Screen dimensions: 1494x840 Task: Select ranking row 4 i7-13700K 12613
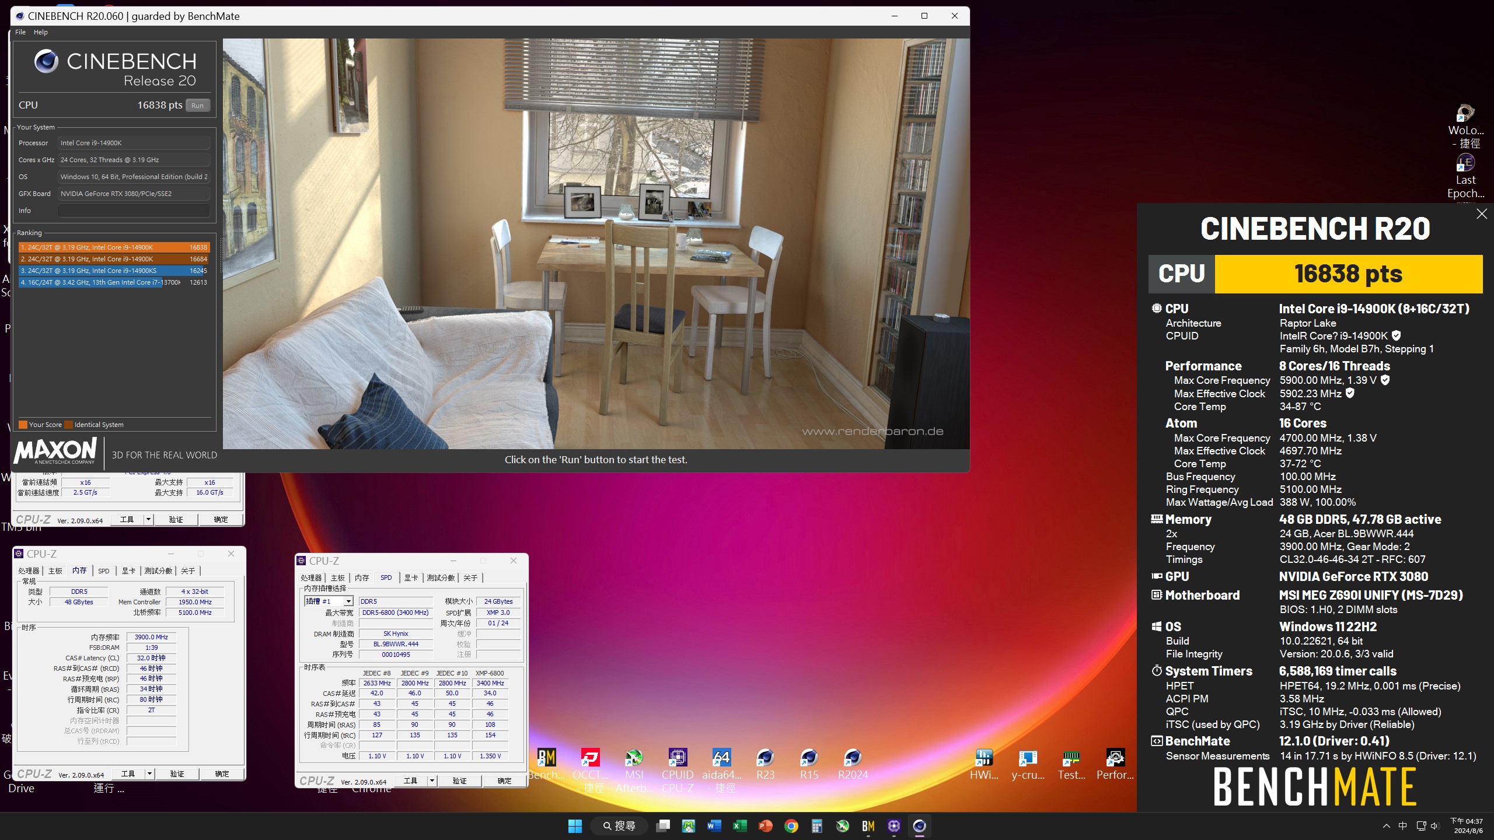point(114,282)
